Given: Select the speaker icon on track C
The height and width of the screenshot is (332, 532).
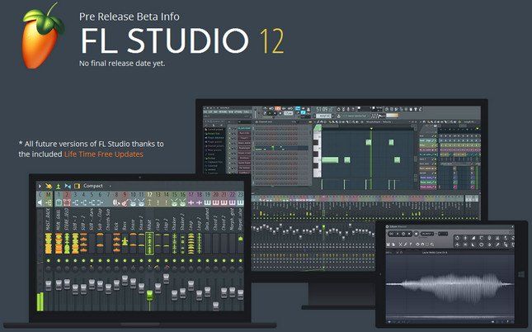Looking at the screenshot, I should [x=40, y=202].
